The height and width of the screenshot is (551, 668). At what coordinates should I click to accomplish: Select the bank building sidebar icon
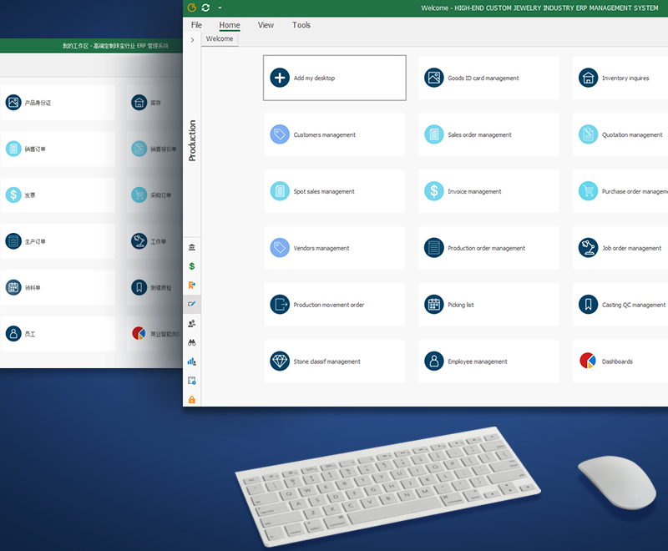click(x=192, y=248)
